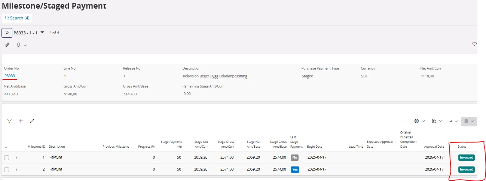The image size is (486, 181).
Task: Expand the navigator with double-chevron button
Action: (7, 33)
